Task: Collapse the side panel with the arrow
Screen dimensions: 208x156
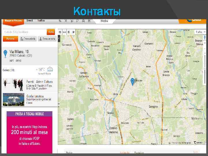Action: (59, 38)
